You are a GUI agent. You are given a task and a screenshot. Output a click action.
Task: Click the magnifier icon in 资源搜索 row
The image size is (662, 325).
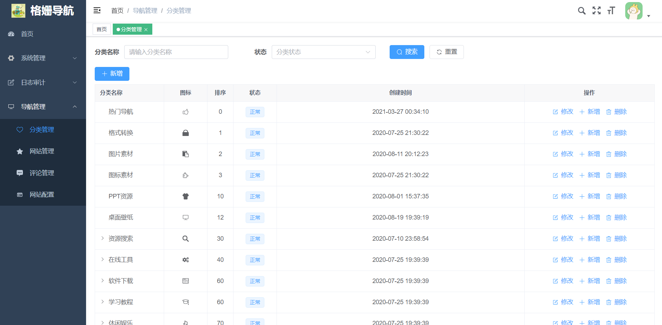click(186, 239)
